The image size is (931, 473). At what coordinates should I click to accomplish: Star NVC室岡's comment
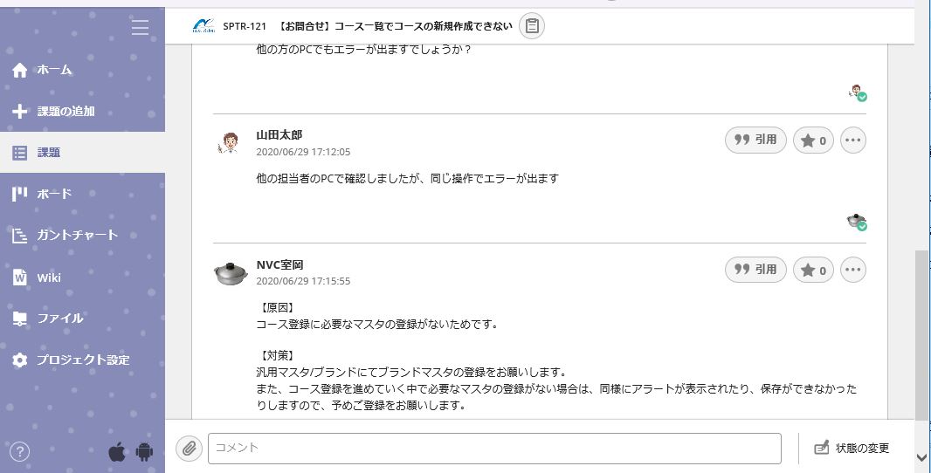[x=813, y=270]
